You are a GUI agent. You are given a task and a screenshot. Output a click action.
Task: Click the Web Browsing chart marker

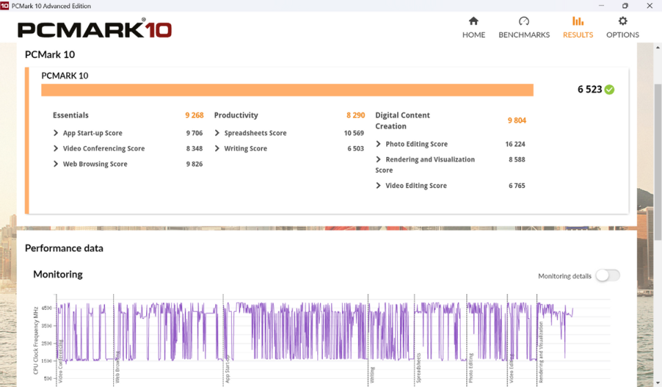click(x=117, y=367)
